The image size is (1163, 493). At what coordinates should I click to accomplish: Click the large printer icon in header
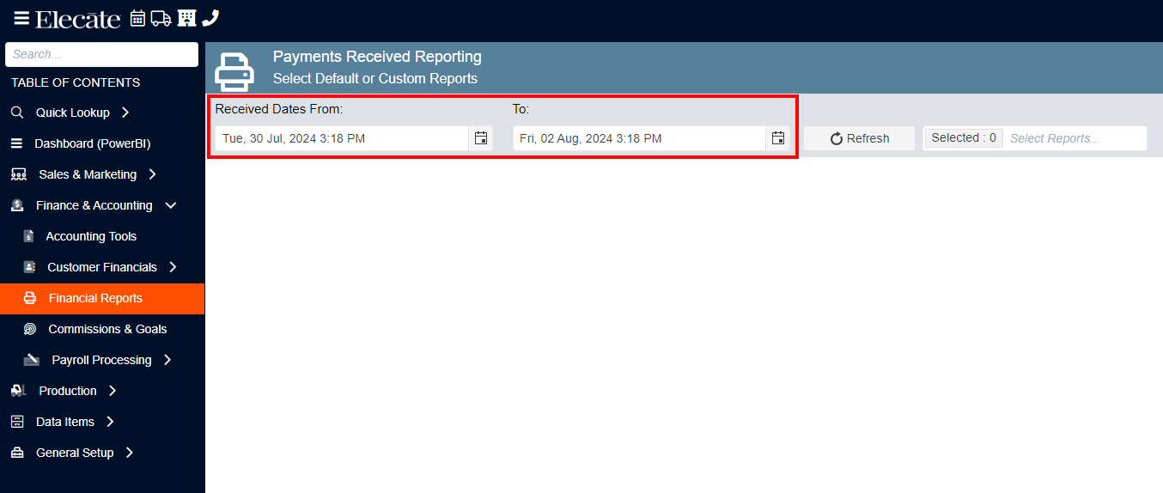coord(234,72)
